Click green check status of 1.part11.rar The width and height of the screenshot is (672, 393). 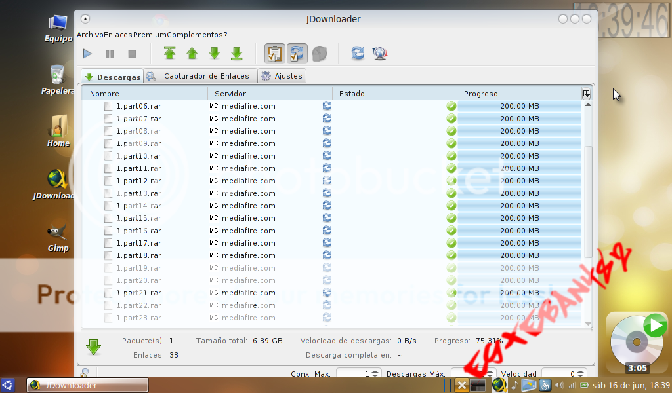pos(451,168)
